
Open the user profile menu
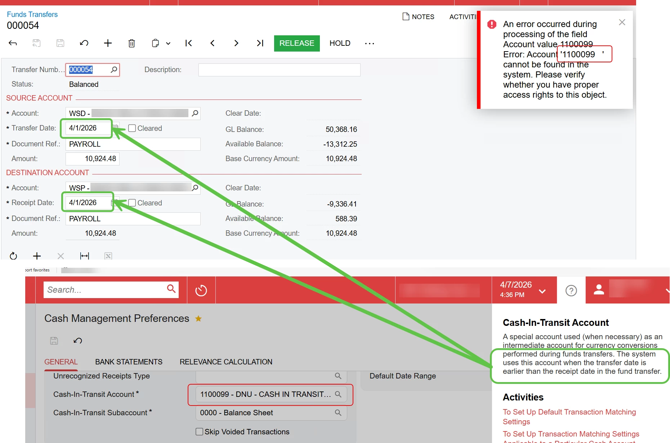(x=627, y=290)
